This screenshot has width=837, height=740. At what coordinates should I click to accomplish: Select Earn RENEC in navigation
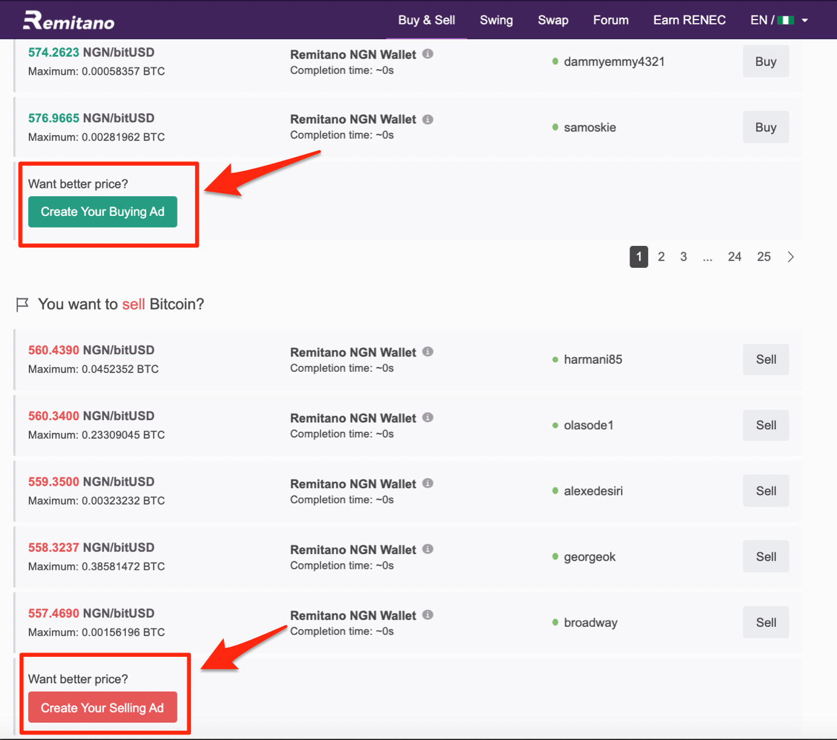(690, 20)
